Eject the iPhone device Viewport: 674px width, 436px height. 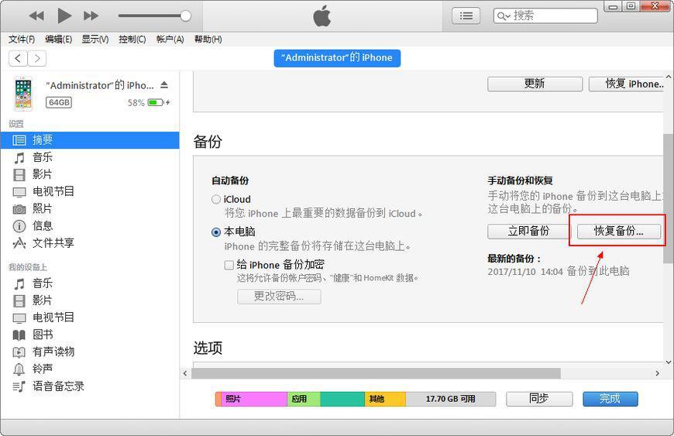tap(164, 84)
